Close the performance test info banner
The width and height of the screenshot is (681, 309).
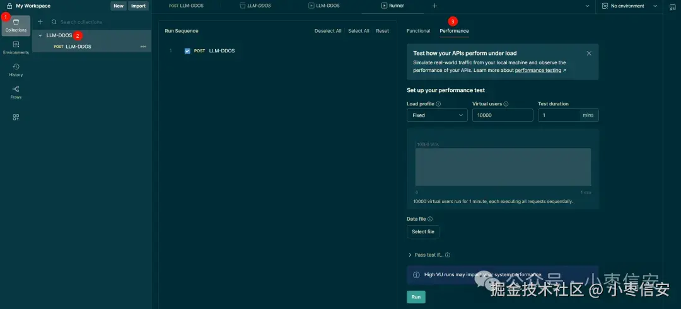[x=589, y=54]
